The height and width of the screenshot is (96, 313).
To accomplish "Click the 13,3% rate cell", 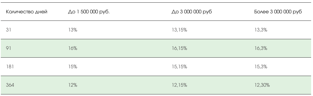I will tap(261, 30).
